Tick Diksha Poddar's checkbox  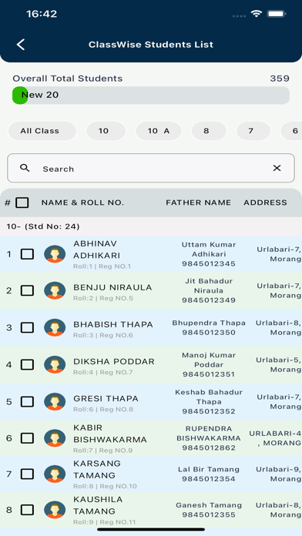pos(28,364)
